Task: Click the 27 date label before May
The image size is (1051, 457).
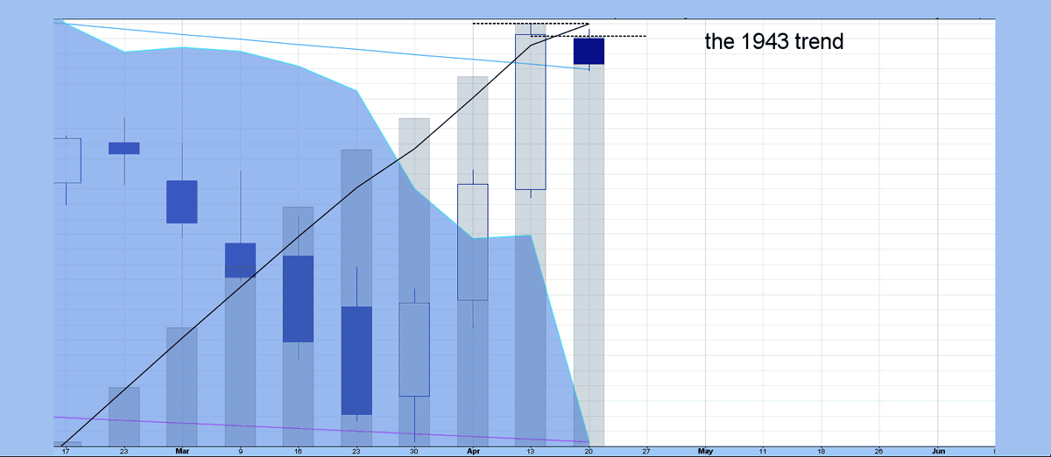Action: 647,451
